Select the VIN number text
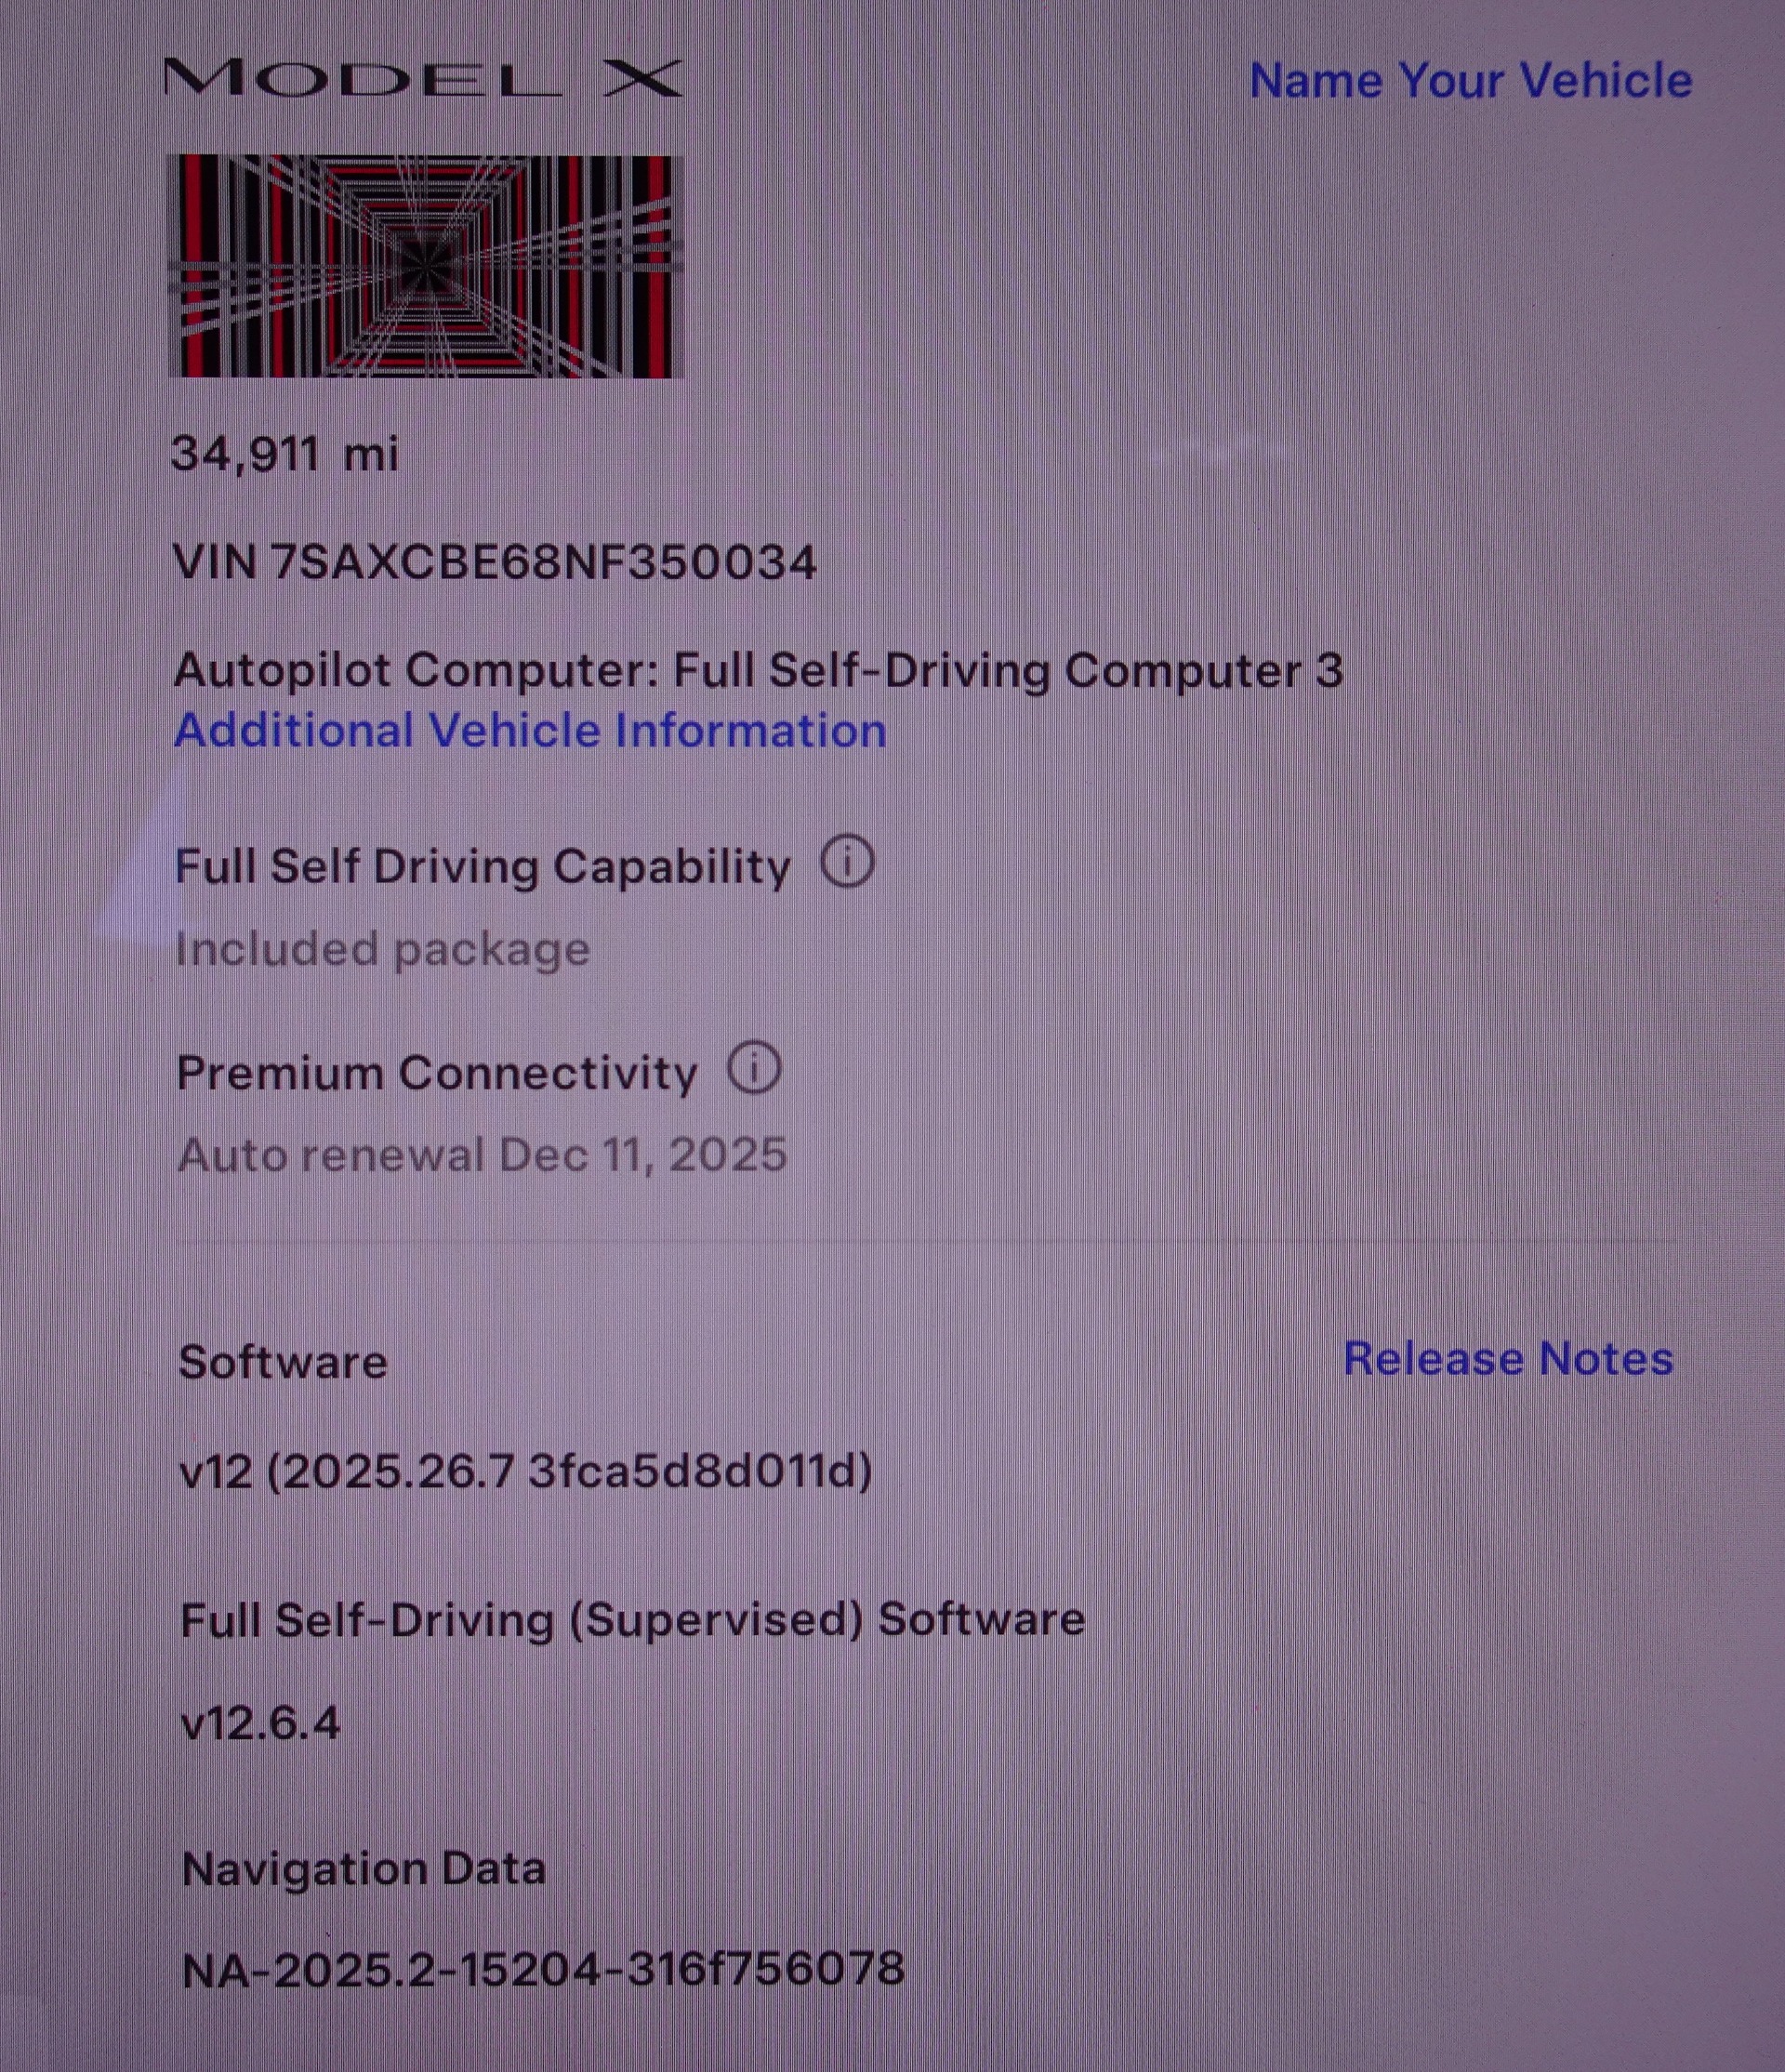The width and height of the screenshot is (1785, 2072). 495,562
